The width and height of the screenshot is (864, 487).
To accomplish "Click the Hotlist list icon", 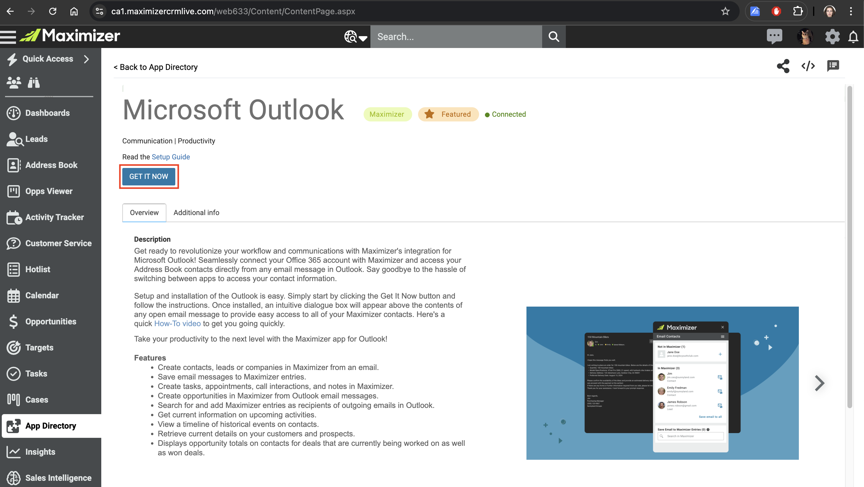I will point(13,270).
